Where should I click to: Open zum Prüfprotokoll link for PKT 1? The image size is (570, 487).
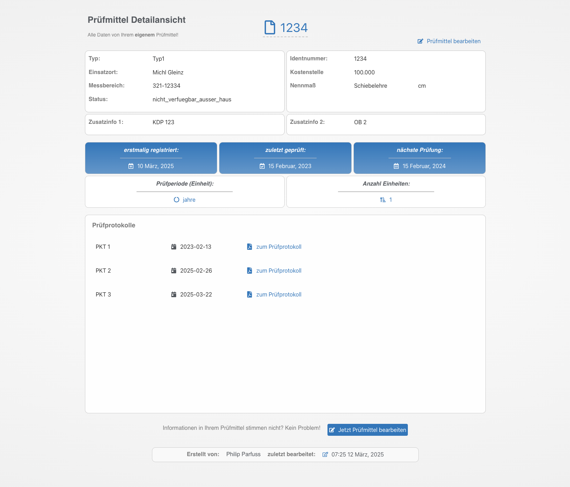pos(279,247)
